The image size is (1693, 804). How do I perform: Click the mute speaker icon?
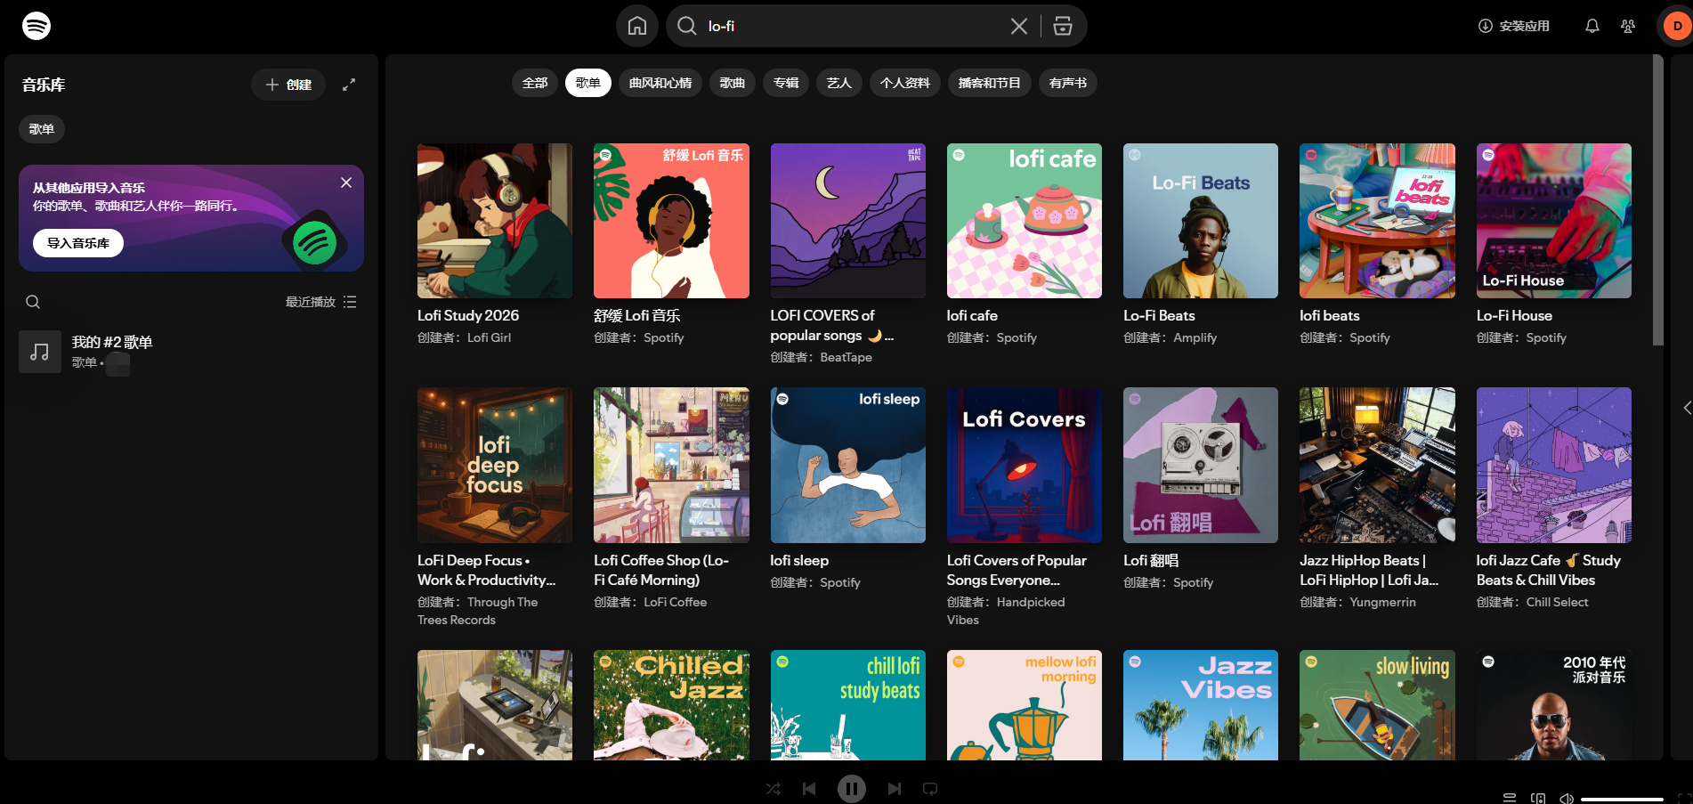pos(1568,797)
